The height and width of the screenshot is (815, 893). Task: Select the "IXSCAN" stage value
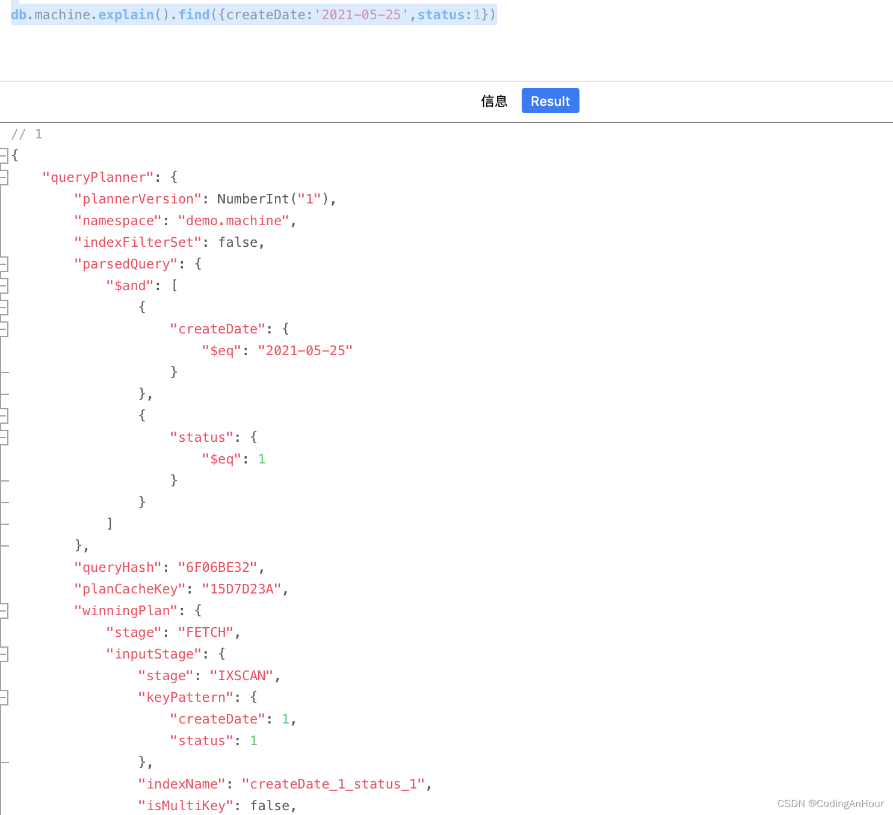[242, 675]
